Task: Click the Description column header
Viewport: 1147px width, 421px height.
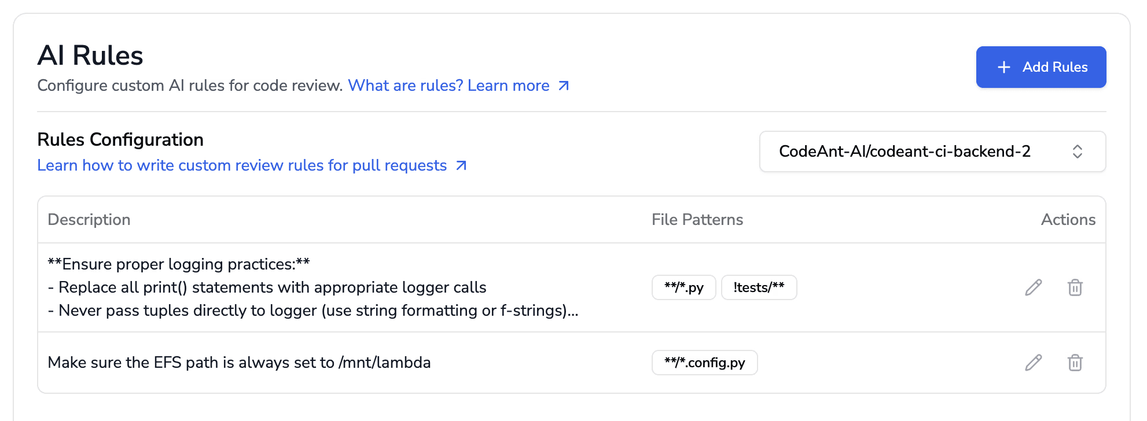Action: point(89,220)
